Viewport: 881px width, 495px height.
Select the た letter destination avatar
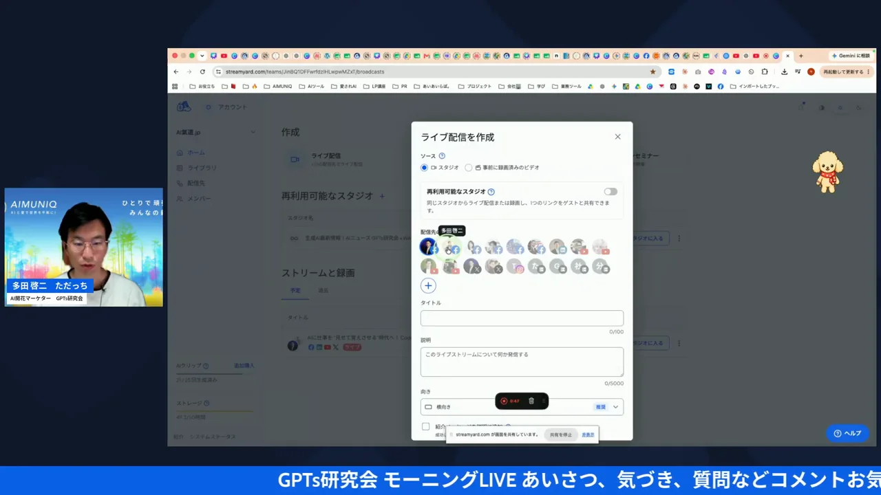(537, 265)
